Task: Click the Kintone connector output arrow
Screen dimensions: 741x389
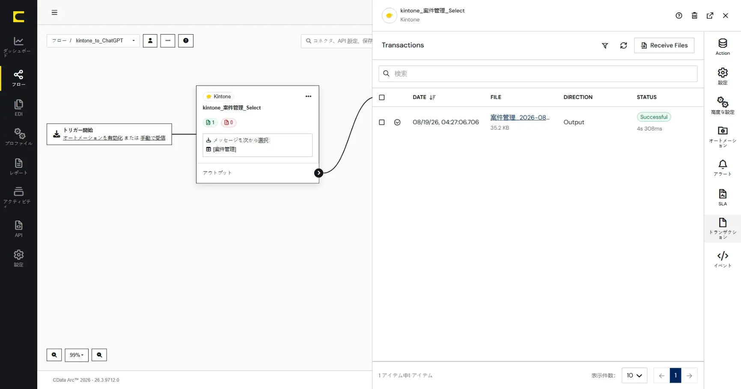Action: click(x=318, y=173)
